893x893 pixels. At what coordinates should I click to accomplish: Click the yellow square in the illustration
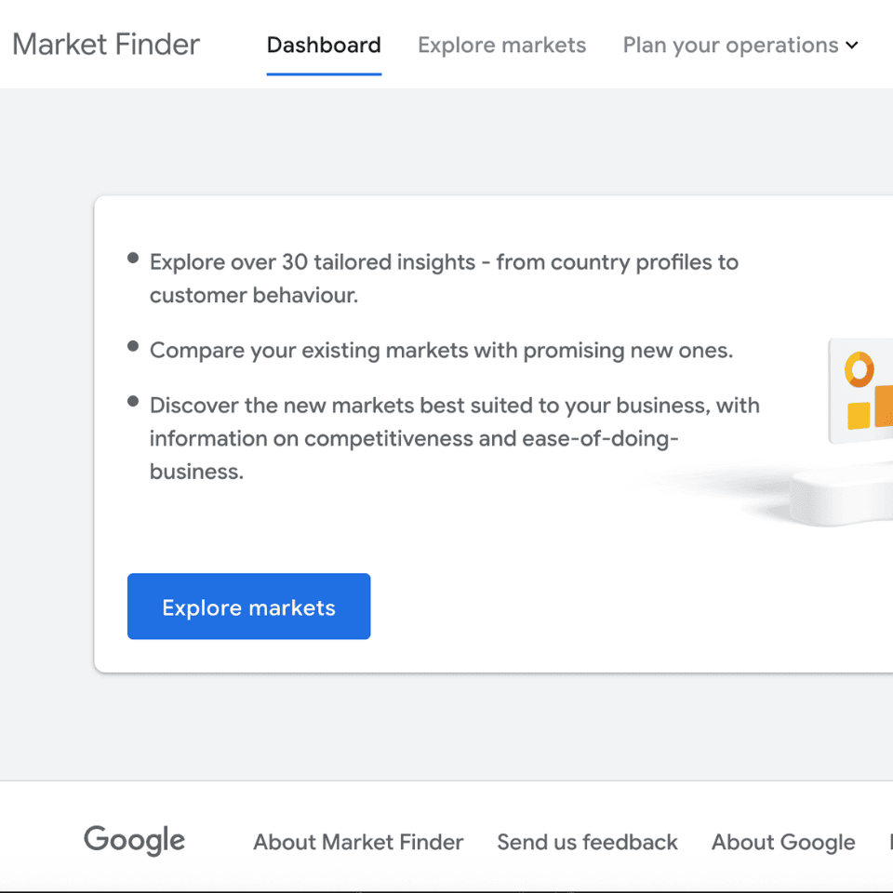click(x=858, y=415)
